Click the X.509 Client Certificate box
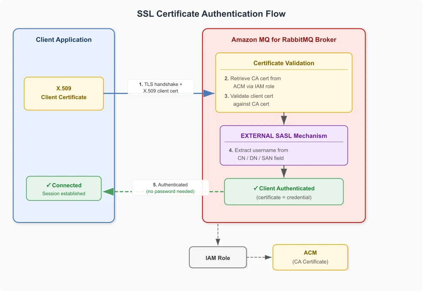The image size is (423, 291). pyautogui.click(x=64, y=93)
